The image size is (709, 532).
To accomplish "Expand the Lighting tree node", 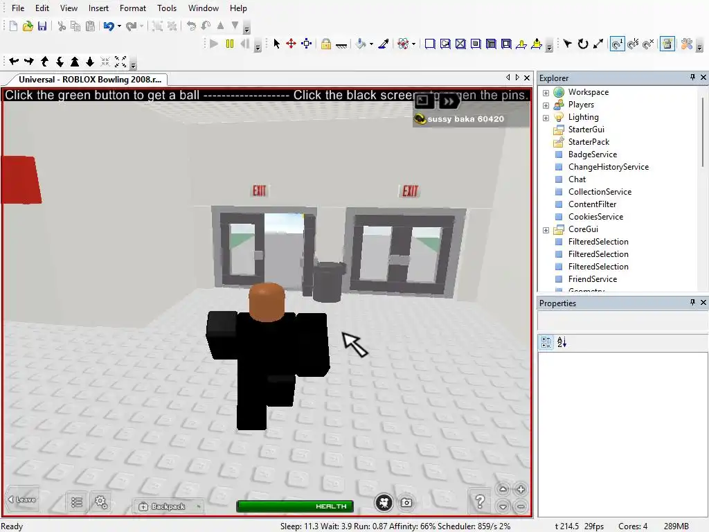I will pos(546,118).
